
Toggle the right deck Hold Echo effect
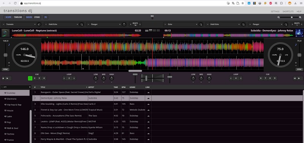pos(207,24)
